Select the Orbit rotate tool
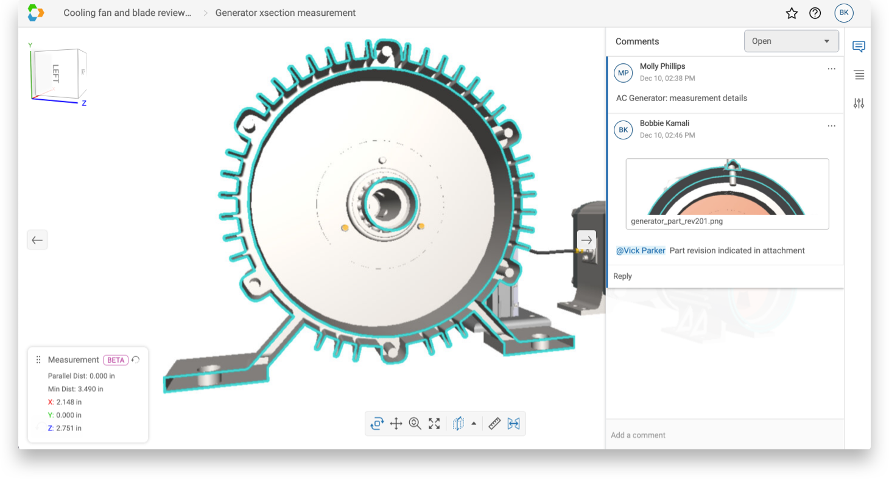889x481 pixels. (x=377, y=424)
